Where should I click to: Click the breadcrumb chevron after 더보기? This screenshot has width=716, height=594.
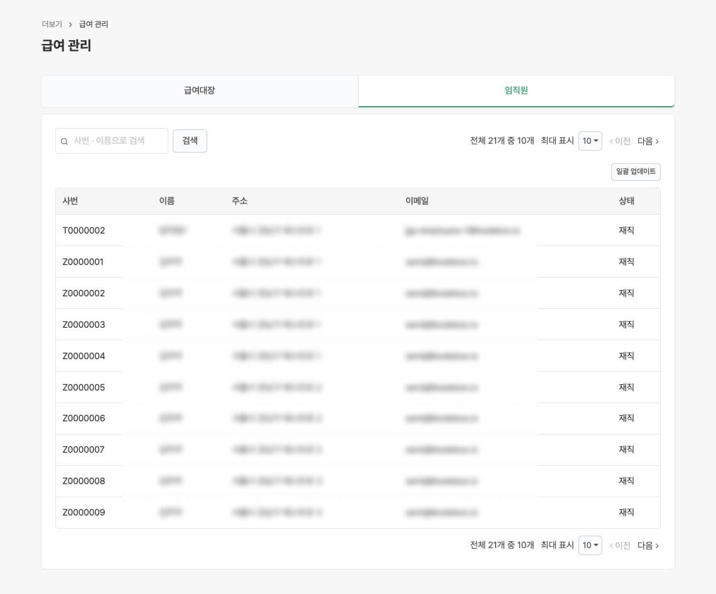[70, 24]
